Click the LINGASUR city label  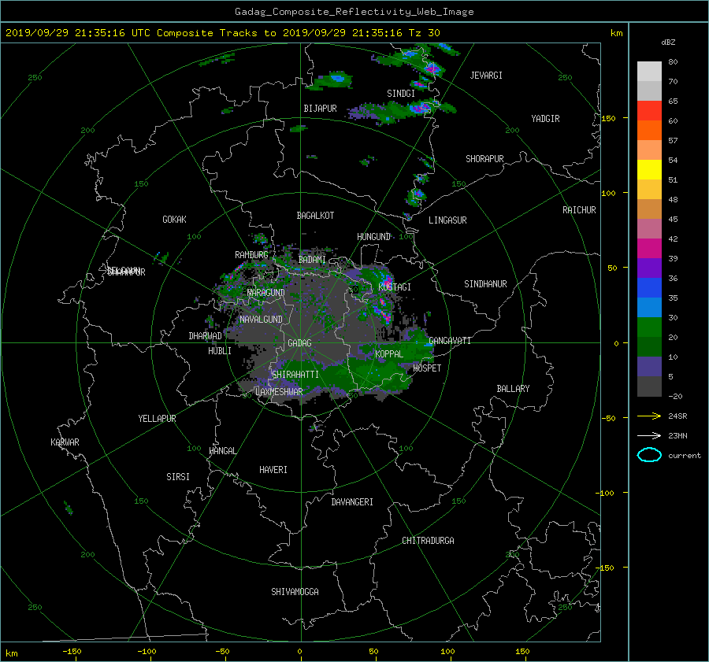(447, 220)
